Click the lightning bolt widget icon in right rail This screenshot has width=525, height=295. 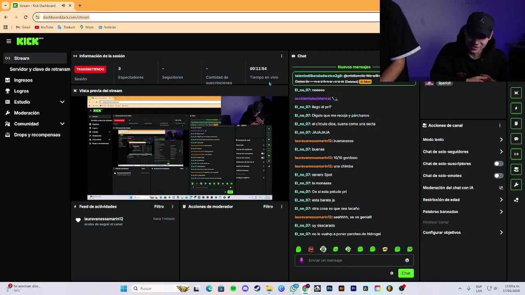pyautogui.click(x=516, y=108)
